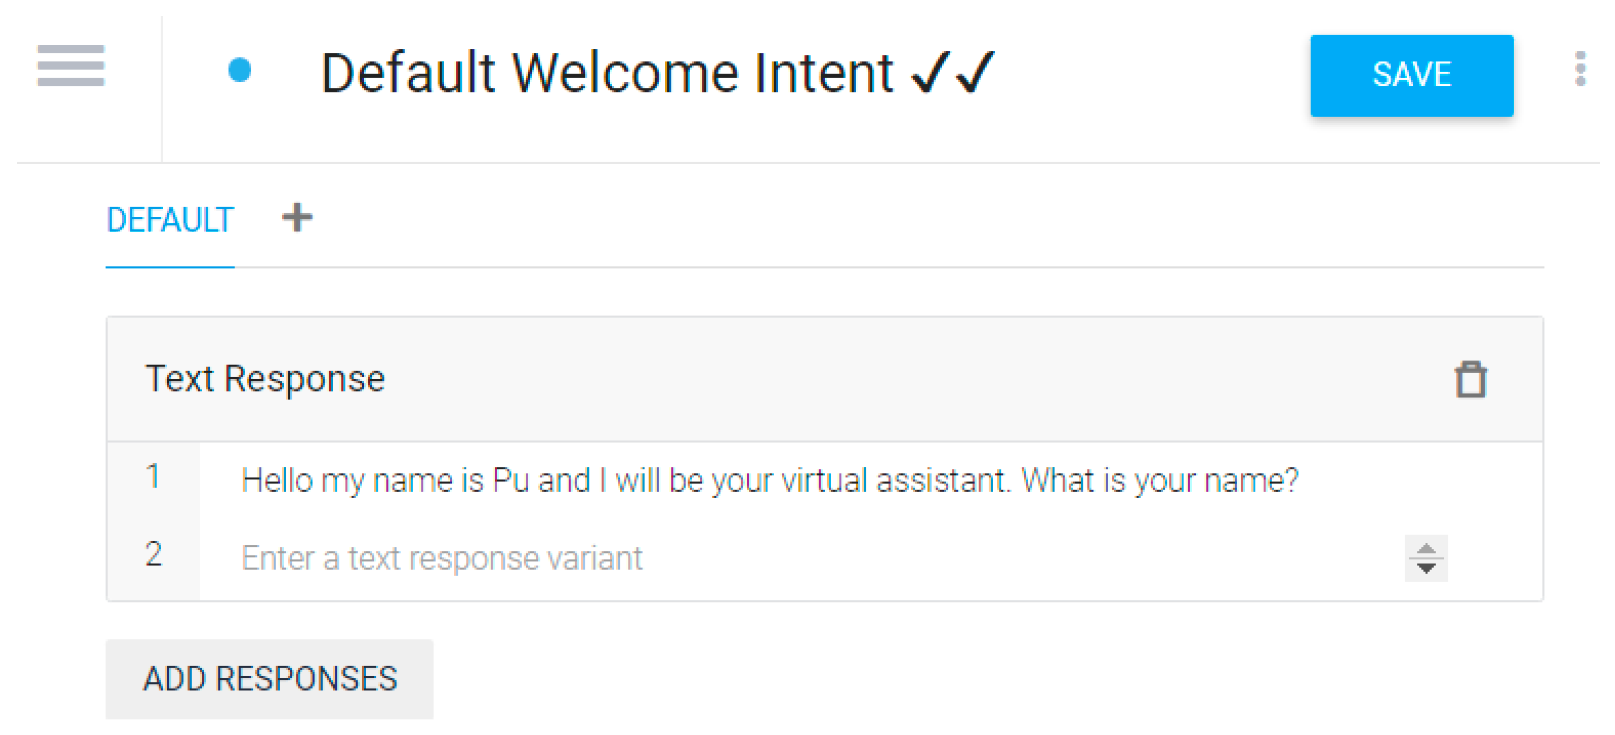
Task: Click row number 2 in the response list
Action: [153, 555]
